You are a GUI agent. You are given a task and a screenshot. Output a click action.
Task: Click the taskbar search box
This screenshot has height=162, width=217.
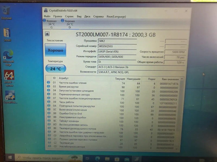click(49, 158)
